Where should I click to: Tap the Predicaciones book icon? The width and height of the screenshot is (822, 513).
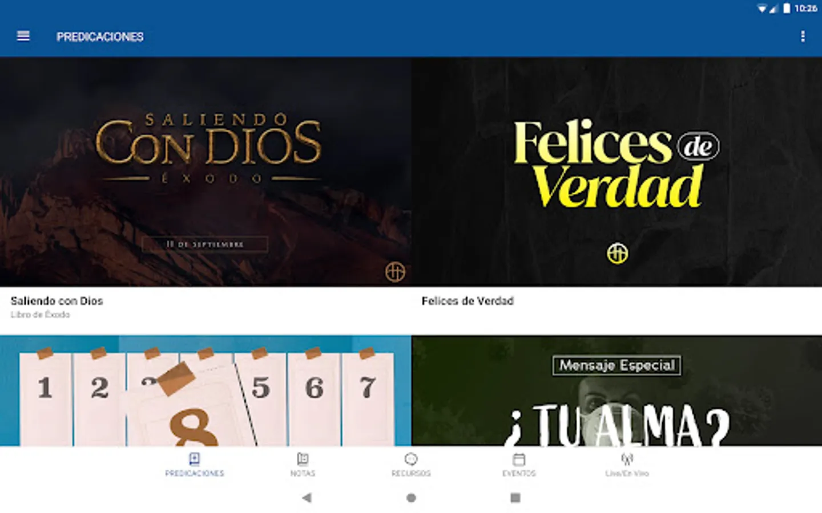coord(194,459)
